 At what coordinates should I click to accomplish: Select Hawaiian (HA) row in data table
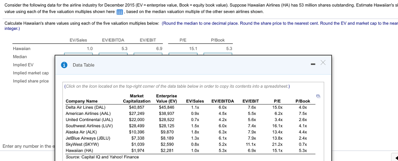tap(79, 151)
